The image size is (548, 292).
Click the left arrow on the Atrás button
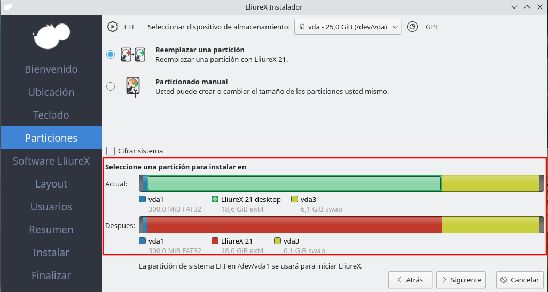click(x=398, y=280)
